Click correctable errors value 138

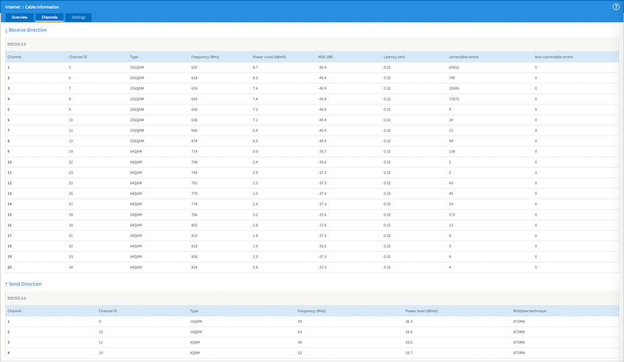click(x=451, y=151)
